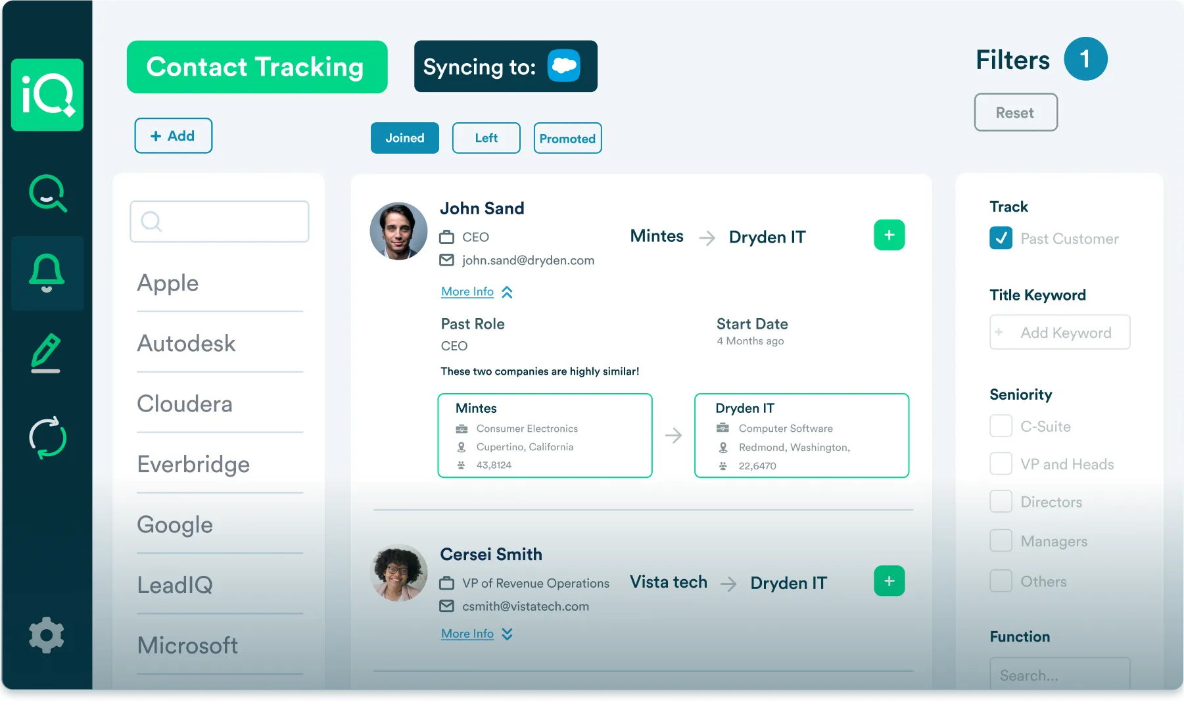The height and width of the screenshot is (706, 1184).
Task: Uncheck the Past Customer filter
Action: 1000,239
